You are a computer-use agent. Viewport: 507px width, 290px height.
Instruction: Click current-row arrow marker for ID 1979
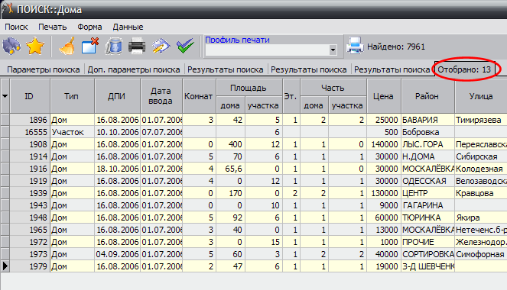click(x=5, y=266)
